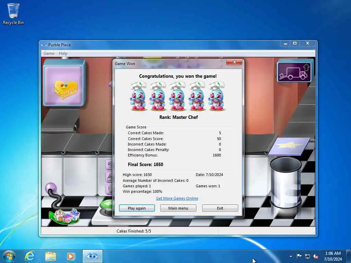Viewport: 351px width, 263px height.
Task: Click Final Score: 1650 text
Action: point(145,164)
